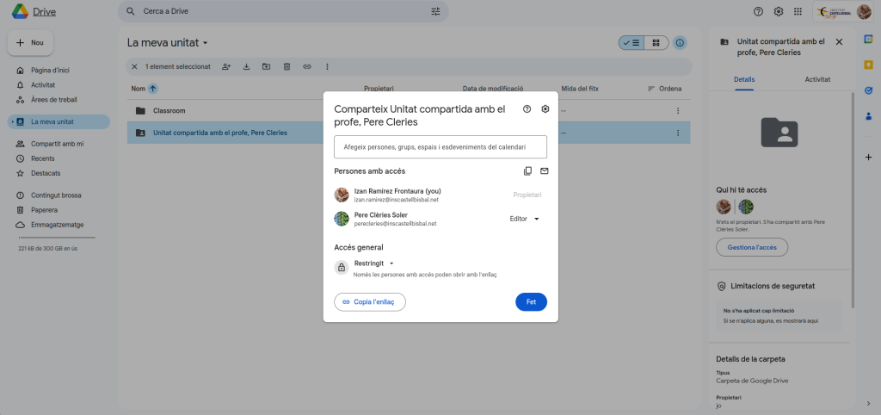The height and width of the screenshot is (415, 881).
Task: Switch to grid view layout
Action: click(x=656, y=42)
